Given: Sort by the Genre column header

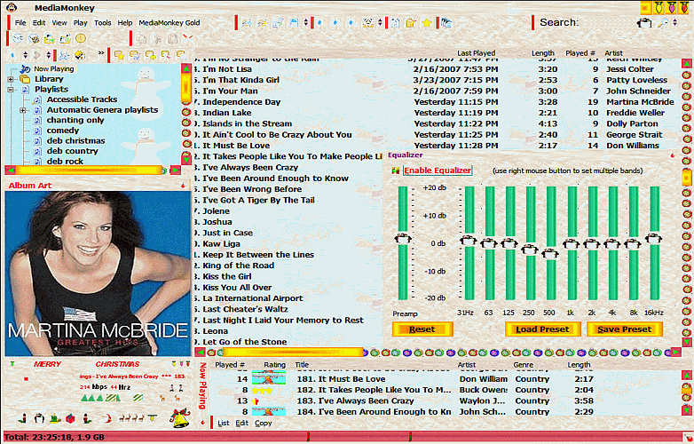Looking at the screenshot, I should [x=523, y=365].
